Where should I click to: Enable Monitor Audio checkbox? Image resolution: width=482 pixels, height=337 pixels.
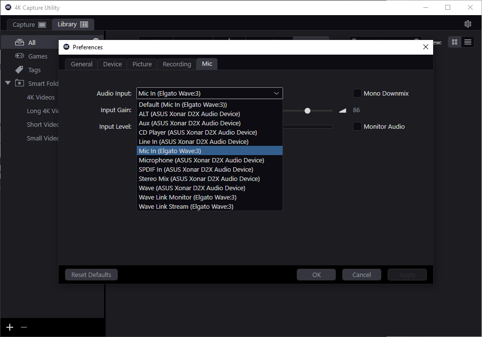(357, 126)
